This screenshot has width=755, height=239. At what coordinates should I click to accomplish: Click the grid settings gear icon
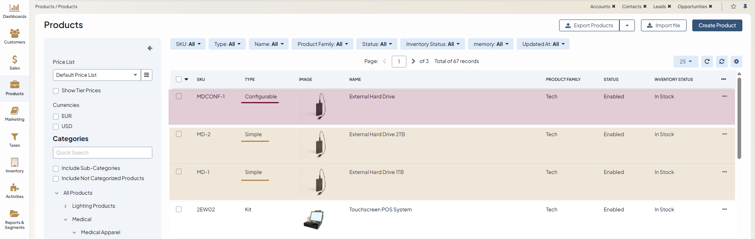[736, 61]
